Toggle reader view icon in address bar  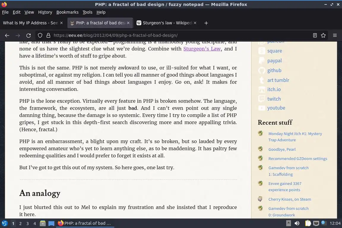point(315,35)
